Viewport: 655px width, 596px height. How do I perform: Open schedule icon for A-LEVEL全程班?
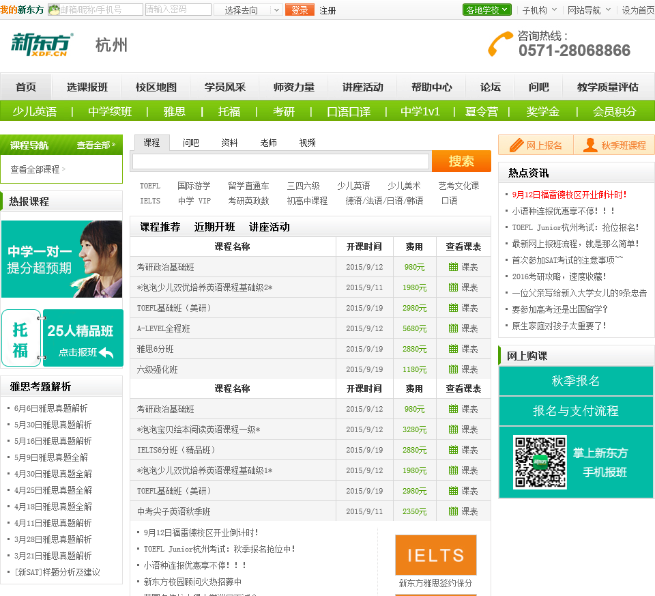point(453,328)
